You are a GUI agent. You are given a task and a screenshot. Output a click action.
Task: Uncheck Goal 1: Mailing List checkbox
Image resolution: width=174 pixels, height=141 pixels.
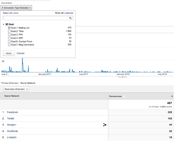click(x=10, y=28)
